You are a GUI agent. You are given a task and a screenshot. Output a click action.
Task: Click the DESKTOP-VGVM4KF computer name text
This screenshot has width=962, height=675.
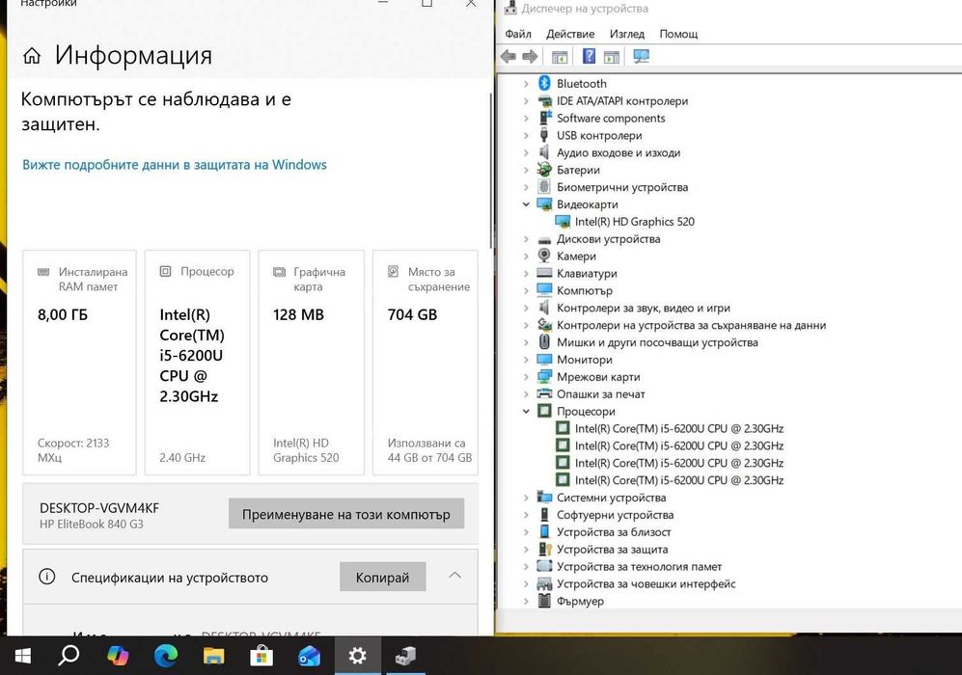[x=99, y=507]
